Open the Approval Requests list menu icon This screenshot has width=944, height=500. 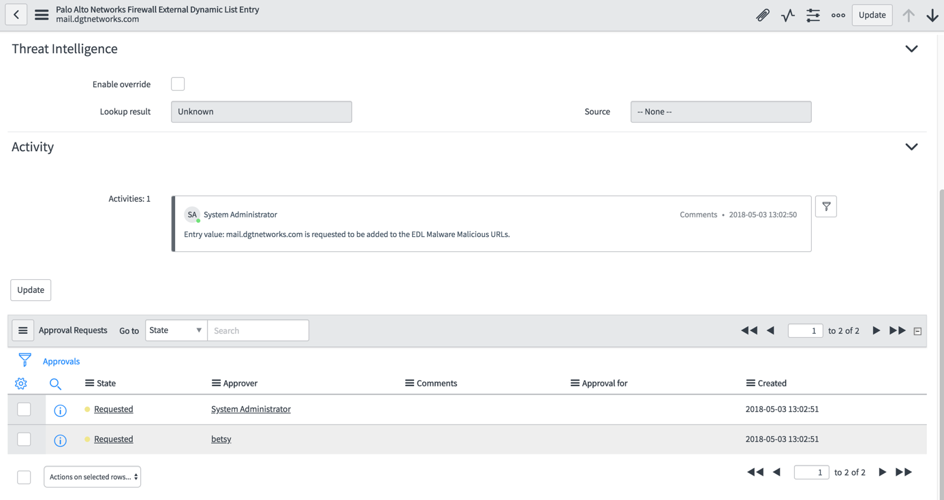pos(22,330)
